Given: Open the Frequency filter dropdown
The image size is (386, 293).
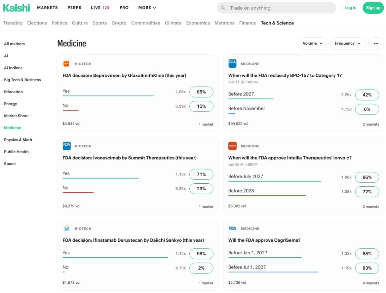Looking at the screenshot, I should pos(348,43).
